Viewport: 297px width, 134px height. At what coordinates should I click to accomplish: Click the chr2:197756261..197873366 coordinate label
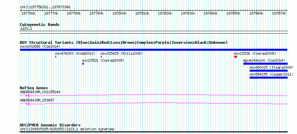click(x=45, y=7)
